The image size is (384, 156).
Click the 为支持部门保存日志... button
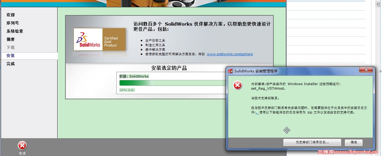coord(312,142)
